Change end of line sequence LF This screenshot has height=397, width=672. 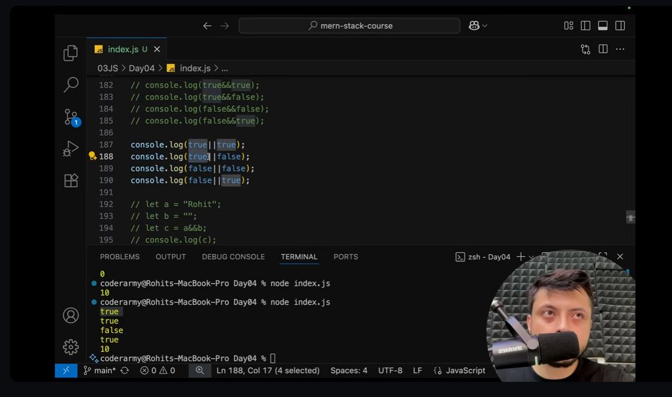click(418, 370)
